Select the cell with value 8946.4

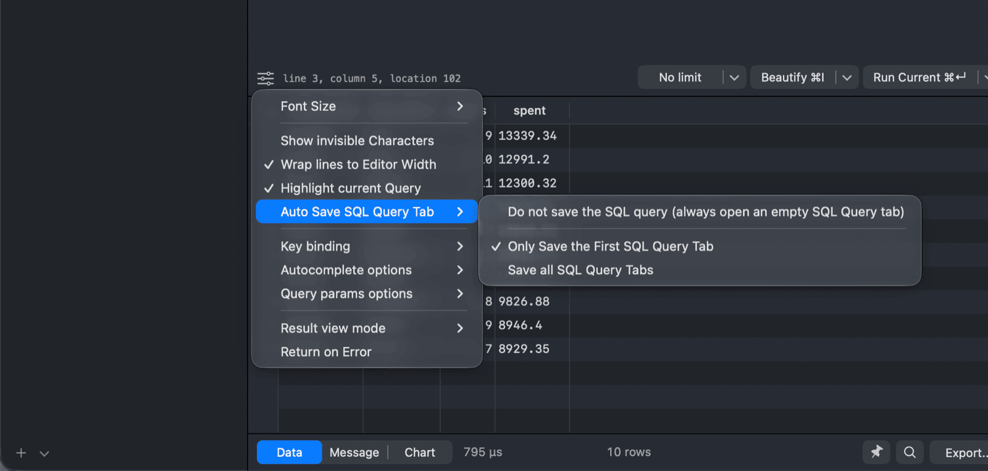click(x=532, y=325)
